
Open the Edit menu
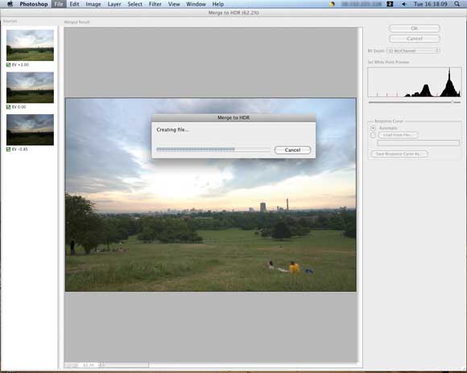[74, 4]
